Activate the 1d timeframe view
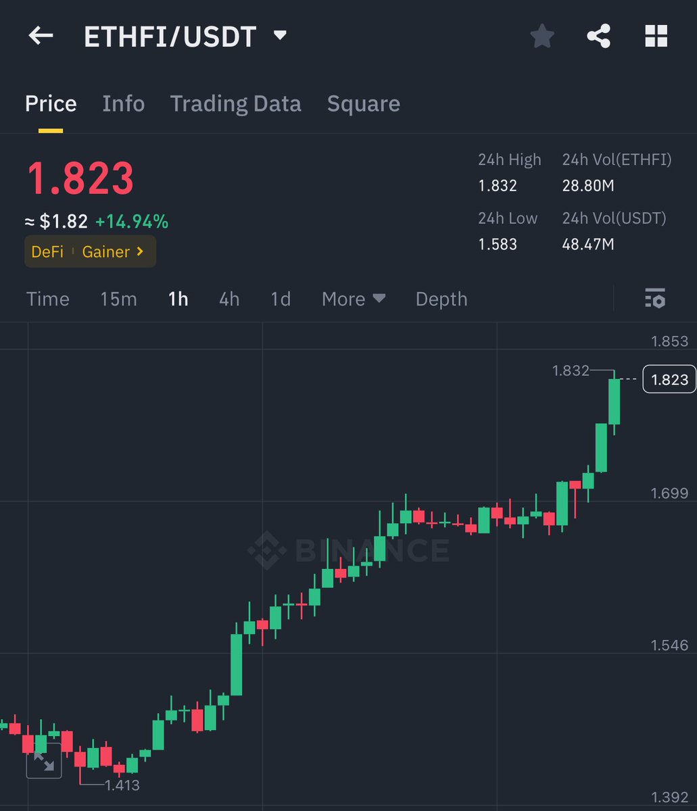The image size is (697, 811). pyautogui.click(x=279, y=299)
